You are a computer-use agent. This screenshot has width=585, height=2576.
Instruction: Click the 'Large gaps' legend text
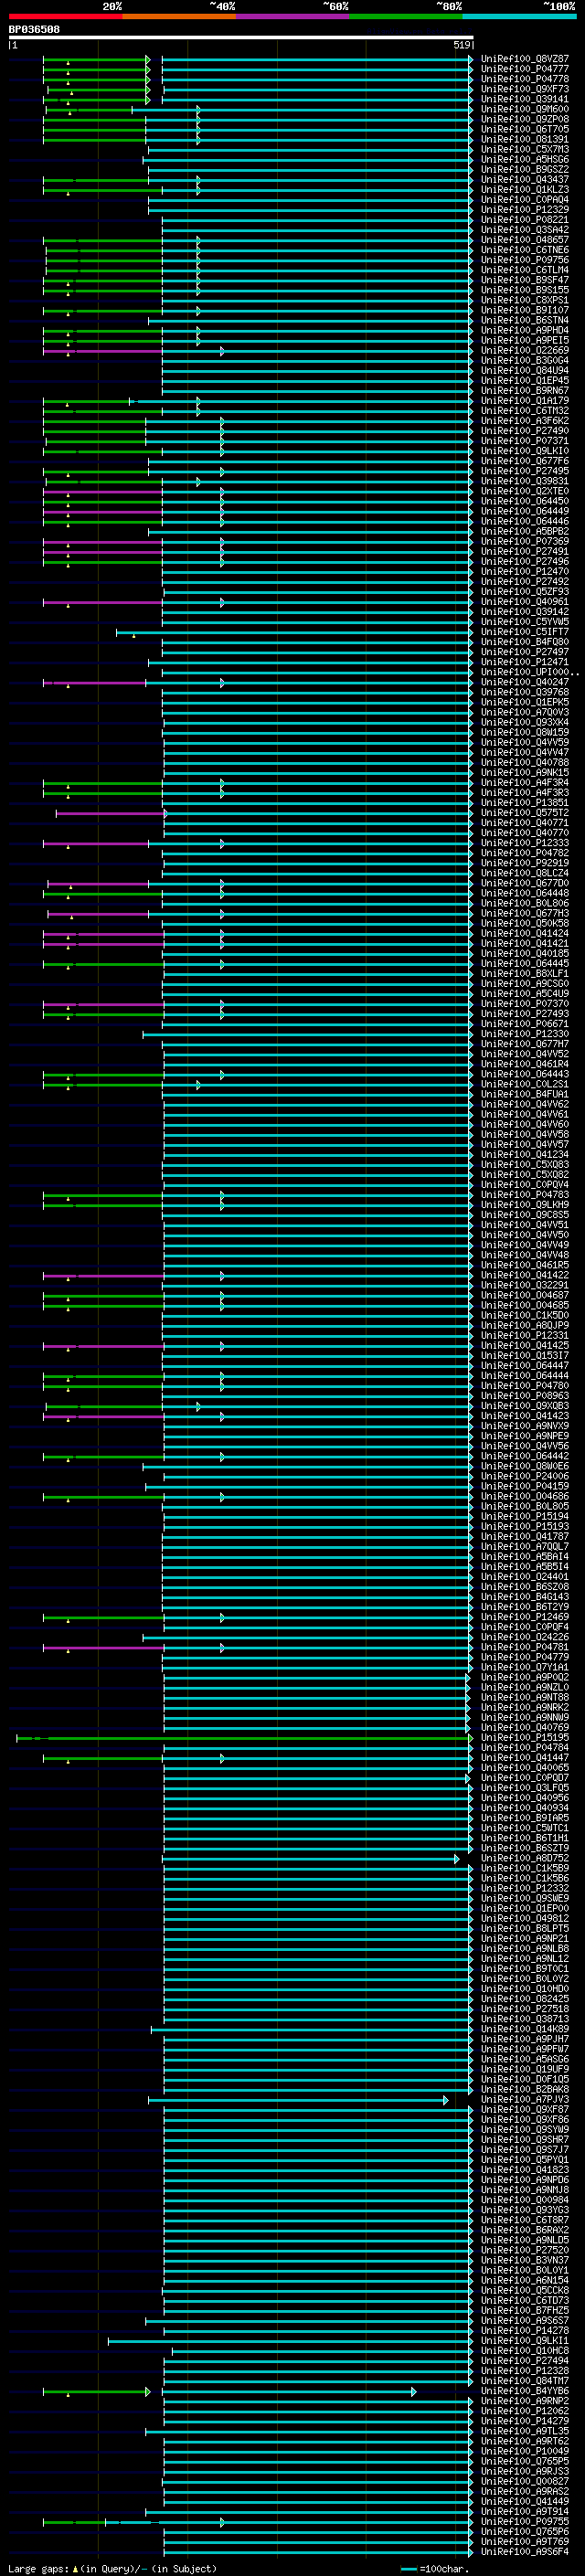point(38,2568)
